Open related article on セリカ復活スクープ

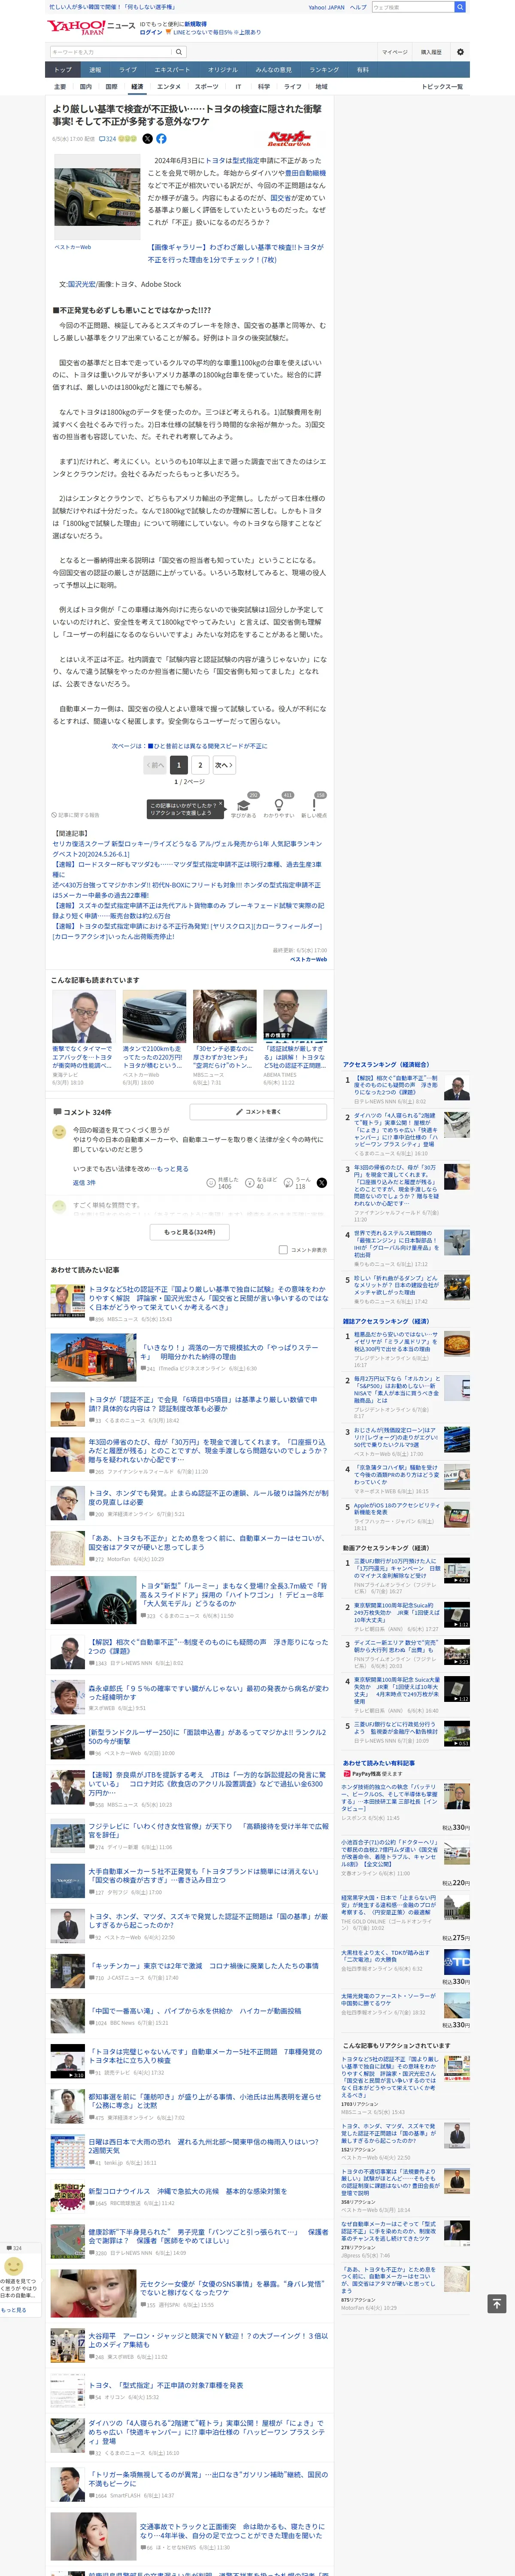tap(187, 849)
